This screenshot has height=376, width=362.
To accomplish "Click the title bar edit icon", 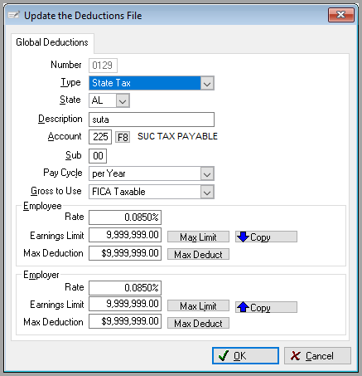I will (x=13, y=15).
